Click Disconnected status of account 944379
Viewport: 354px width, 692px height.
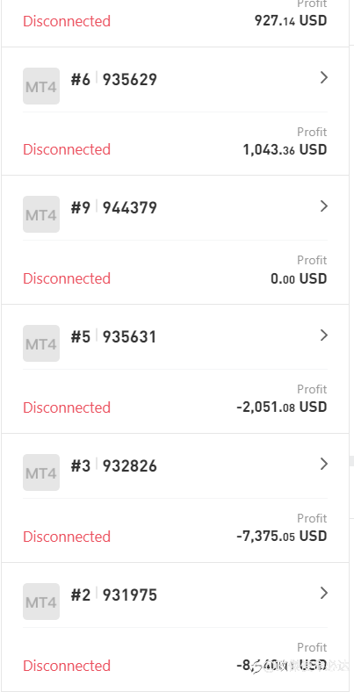(67, 278)
